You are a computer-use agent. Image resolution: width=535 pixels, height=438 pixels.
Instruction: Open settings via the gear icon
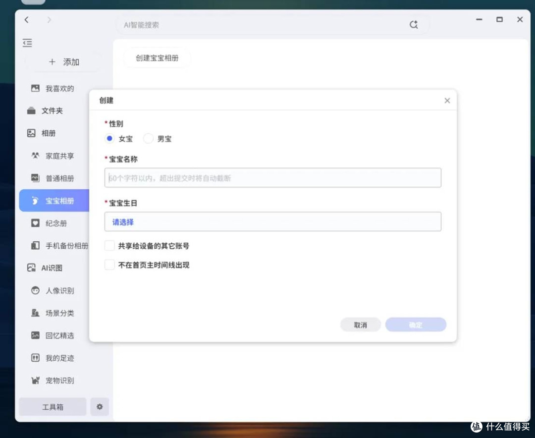tap(99, 407)
